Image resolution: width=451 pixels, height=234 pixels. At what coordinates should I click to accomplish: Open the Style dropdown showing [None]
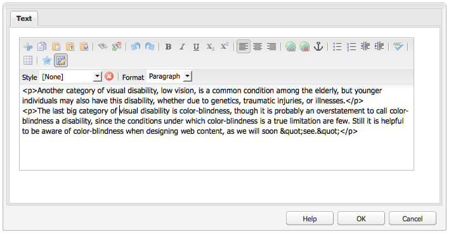(70, 77)
